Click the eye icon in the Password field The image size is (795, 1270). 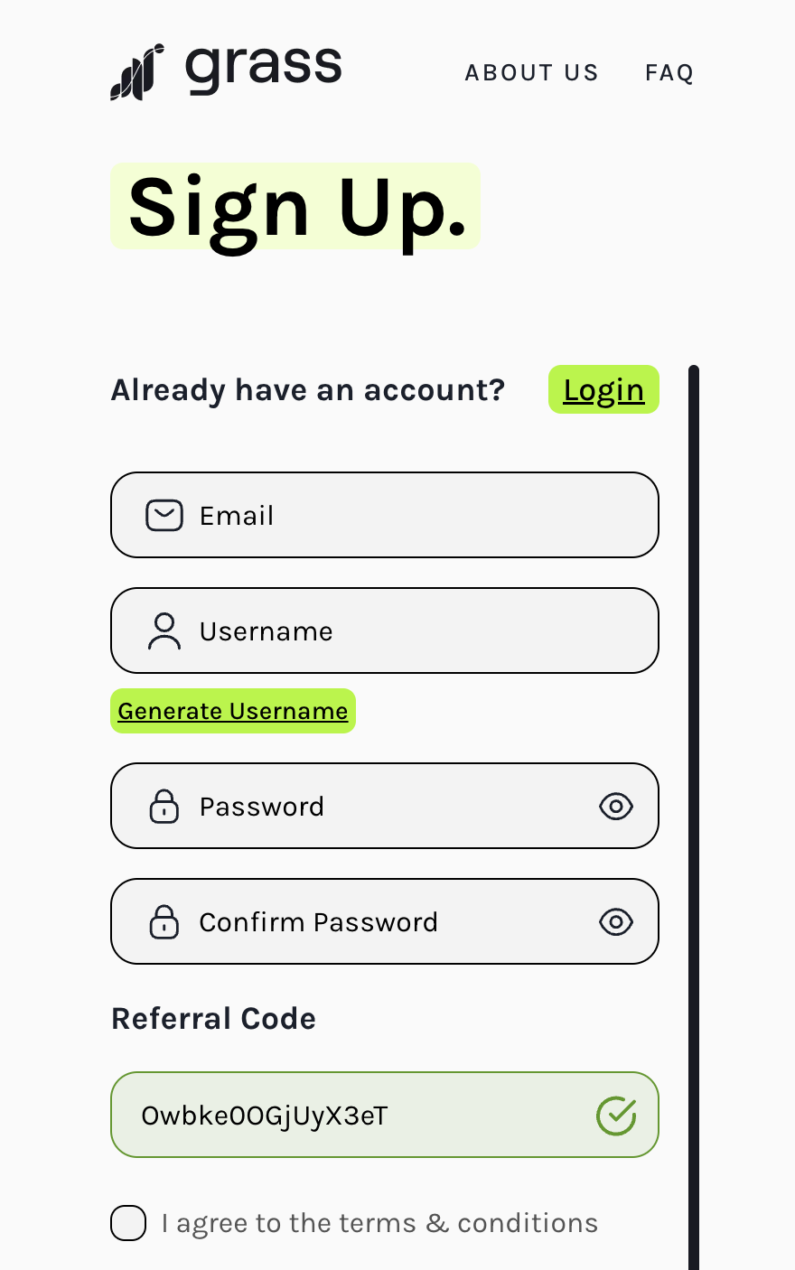click(616, 806)
